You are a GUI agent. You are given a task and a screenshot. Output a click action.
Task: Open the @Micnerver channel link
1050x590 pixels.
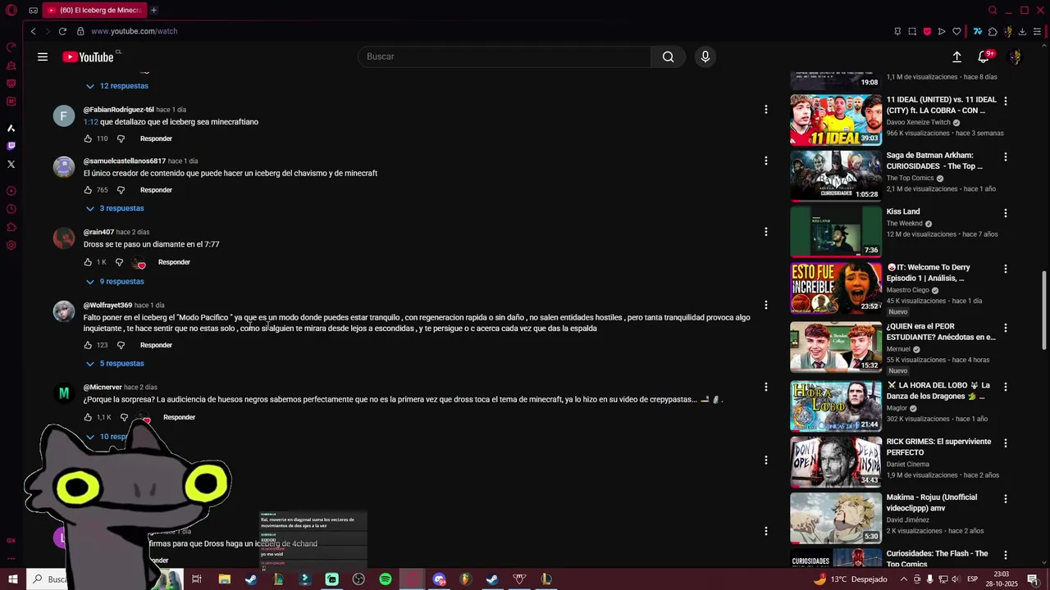103,387
